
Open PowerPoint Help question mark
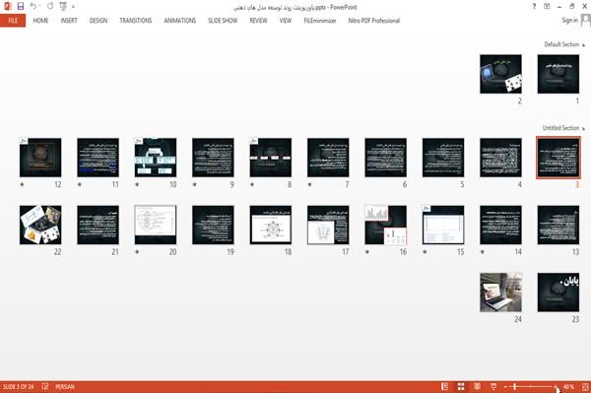(534, 7)
